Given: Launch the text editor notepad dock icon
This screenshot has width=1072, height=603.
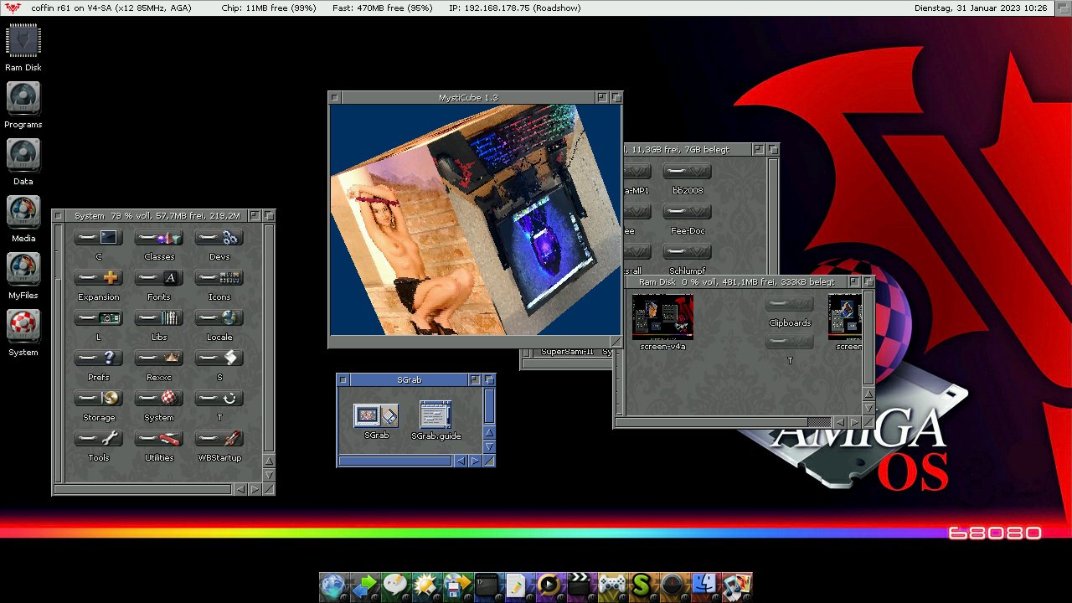Looking at the screenshot, I should pos(517,585).
